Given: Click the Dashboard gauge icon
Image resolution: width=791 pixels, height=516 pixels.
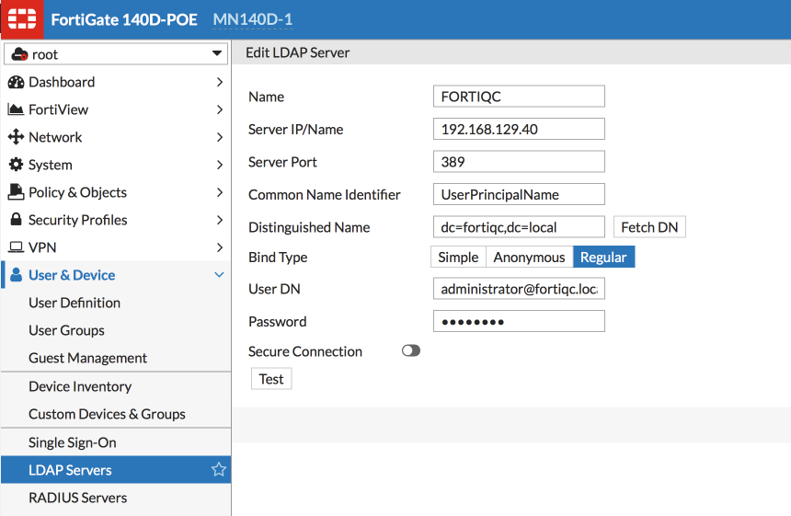Looking at the screenshot, I should 17,82.
